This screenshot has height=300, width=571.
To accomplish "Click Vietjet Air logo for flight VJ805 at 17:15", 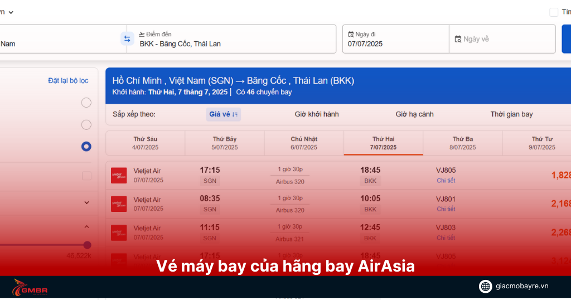I will (x=119, y=176).
